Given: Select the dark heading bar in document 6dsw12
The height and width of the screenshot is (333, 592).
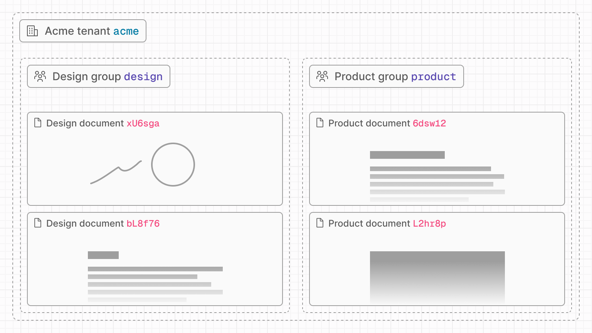Looking at the screenshot, I should pos(407,155).
